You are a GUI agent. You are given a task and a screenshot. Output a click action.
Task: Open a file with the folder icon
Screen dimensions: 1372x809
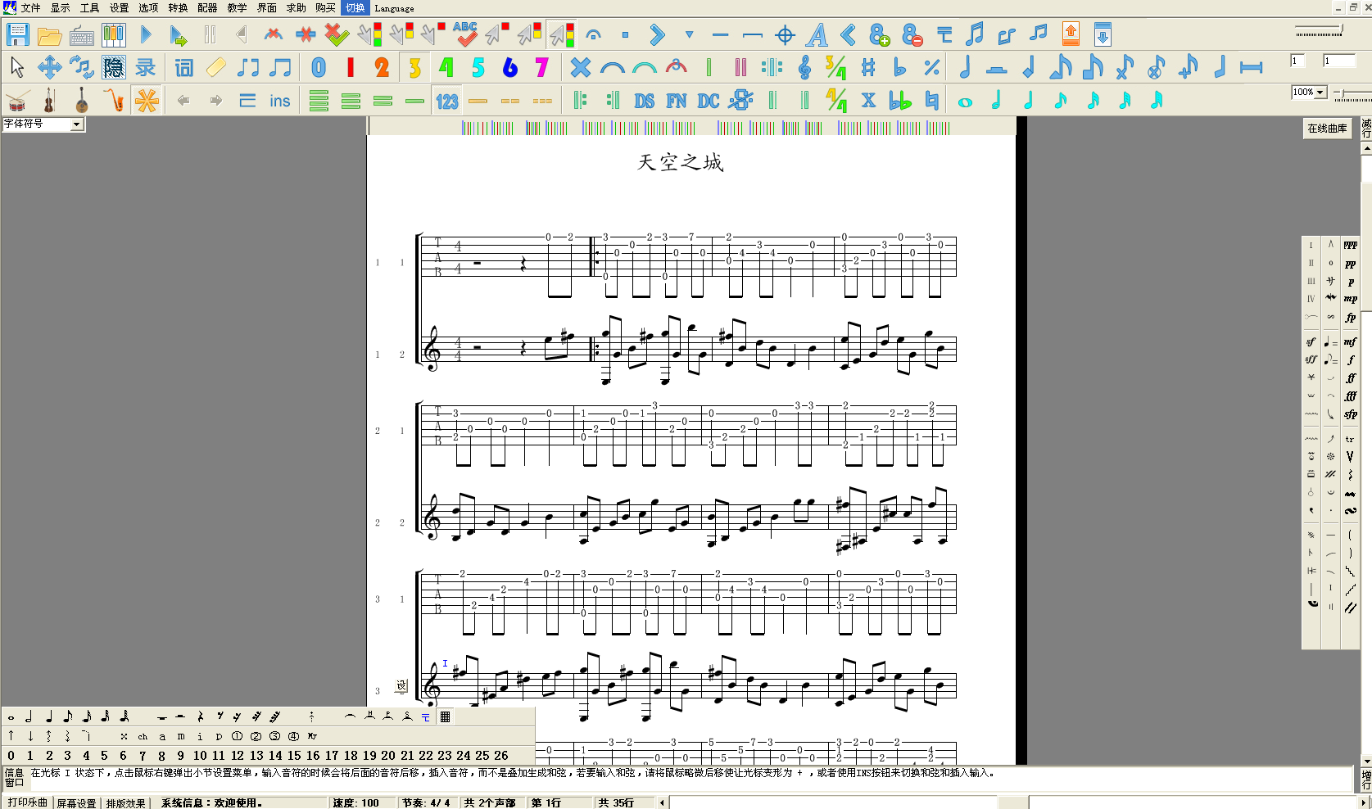coord(49,35)
